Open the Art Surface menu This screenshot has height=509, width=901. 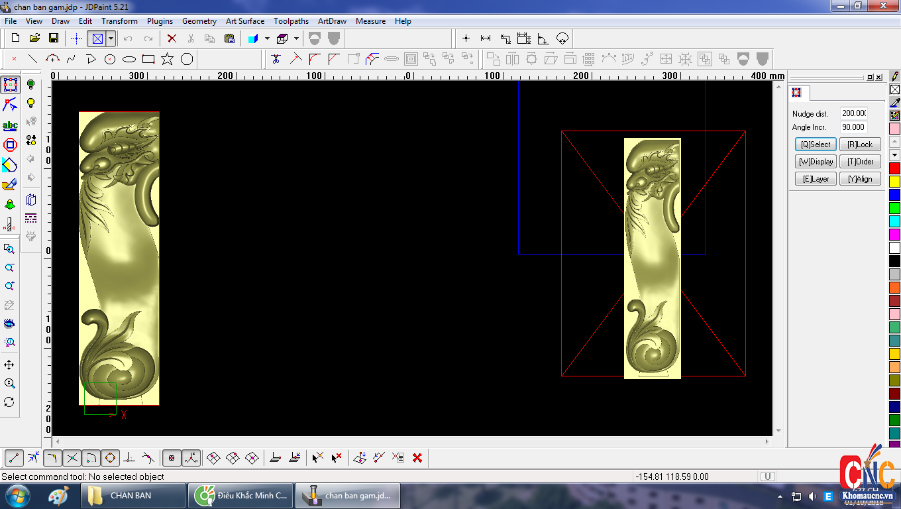click(x=244, y=21)
